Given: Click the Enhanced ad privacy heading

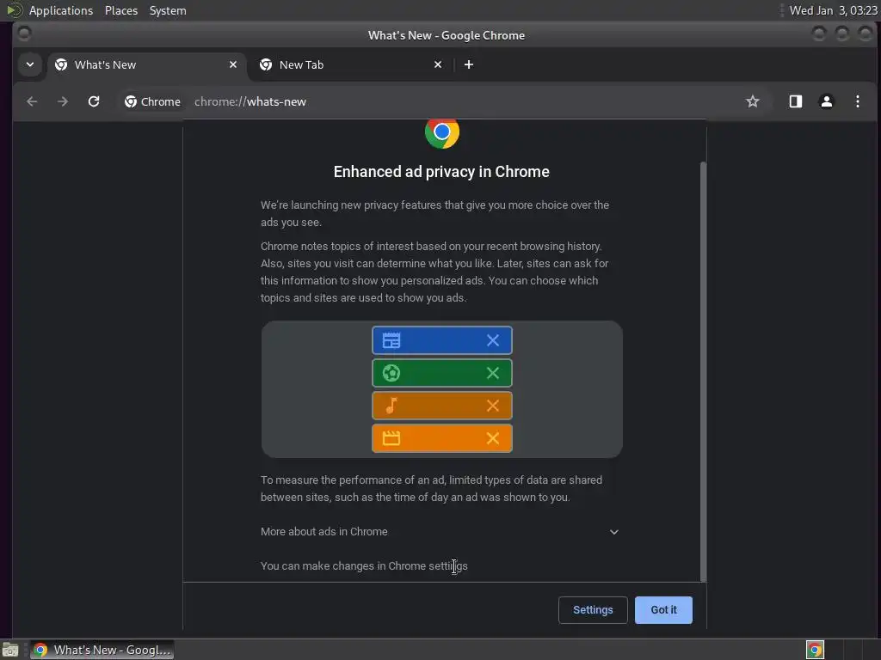Looking at the screenshot, I should [441, 172].
